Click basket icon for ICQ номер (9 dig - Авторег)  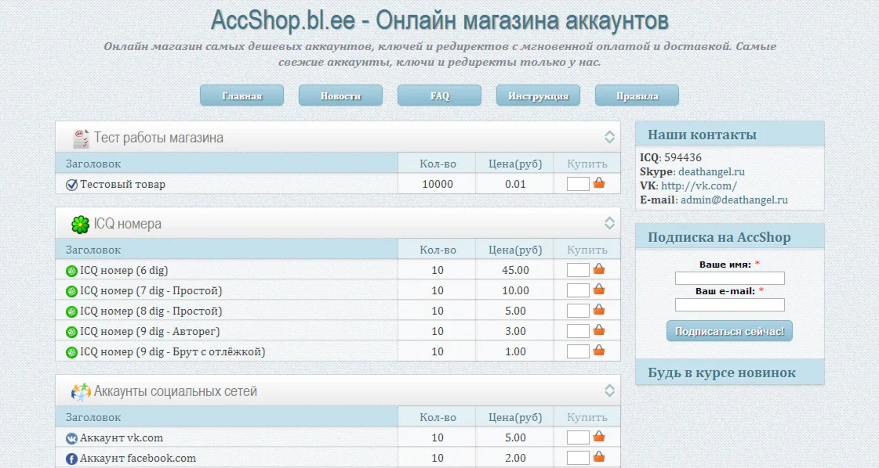(599, 330)
